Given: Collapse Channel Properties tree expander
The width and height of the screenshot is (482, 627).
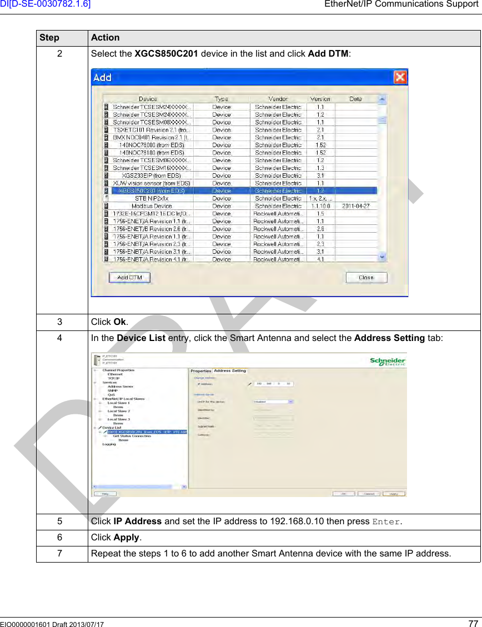Looking at the screenshot, I should tap(96, 370).
